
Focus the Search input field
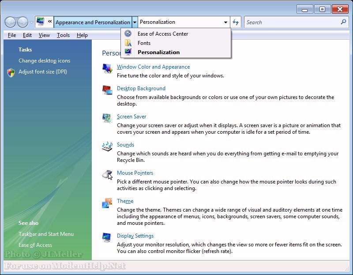point(293,22)
